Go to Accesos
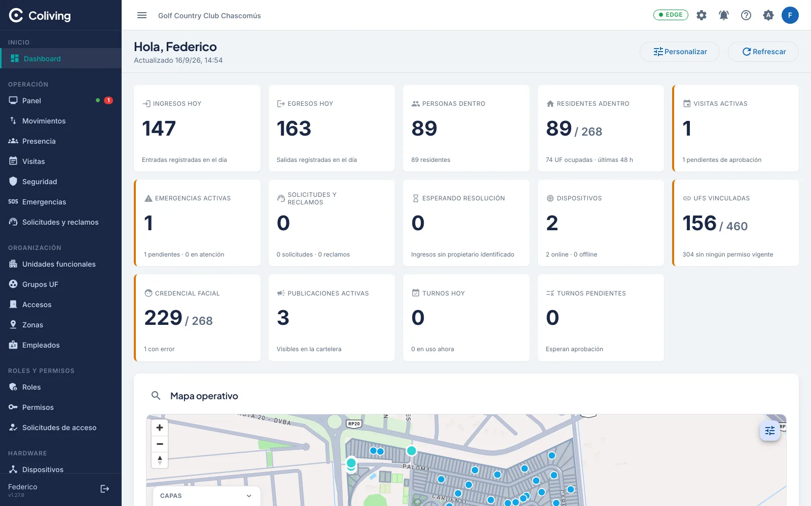 click(x=61, y=305)
